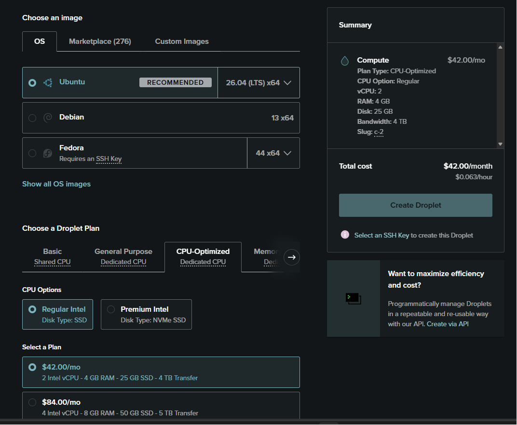Open the Custom Images tab

pyautogui.click(x=182, y=41)
